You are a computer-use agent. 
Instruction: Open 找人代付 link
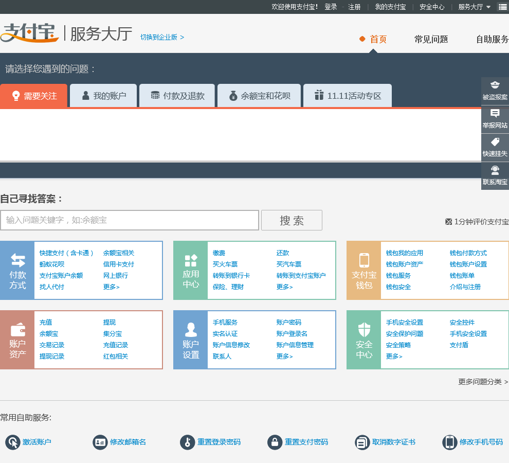[x=52, y=287]
